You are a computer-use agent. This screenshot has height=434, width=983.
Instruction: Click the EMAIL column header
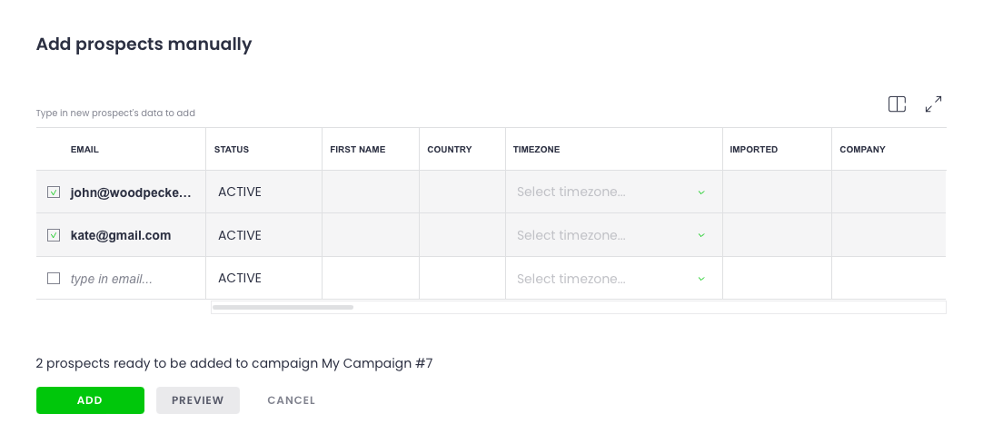pyautogui.click(x=84, y=149)
